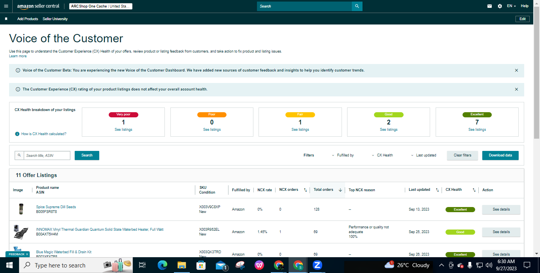Expand the CX Health filter
540x273 pixels.
(x=382, y=155)
